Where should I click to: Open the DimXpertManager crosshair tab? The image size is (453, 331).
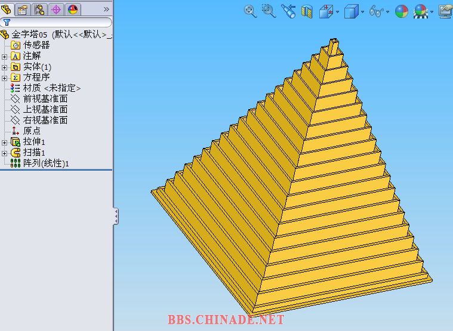pos(56,9)
